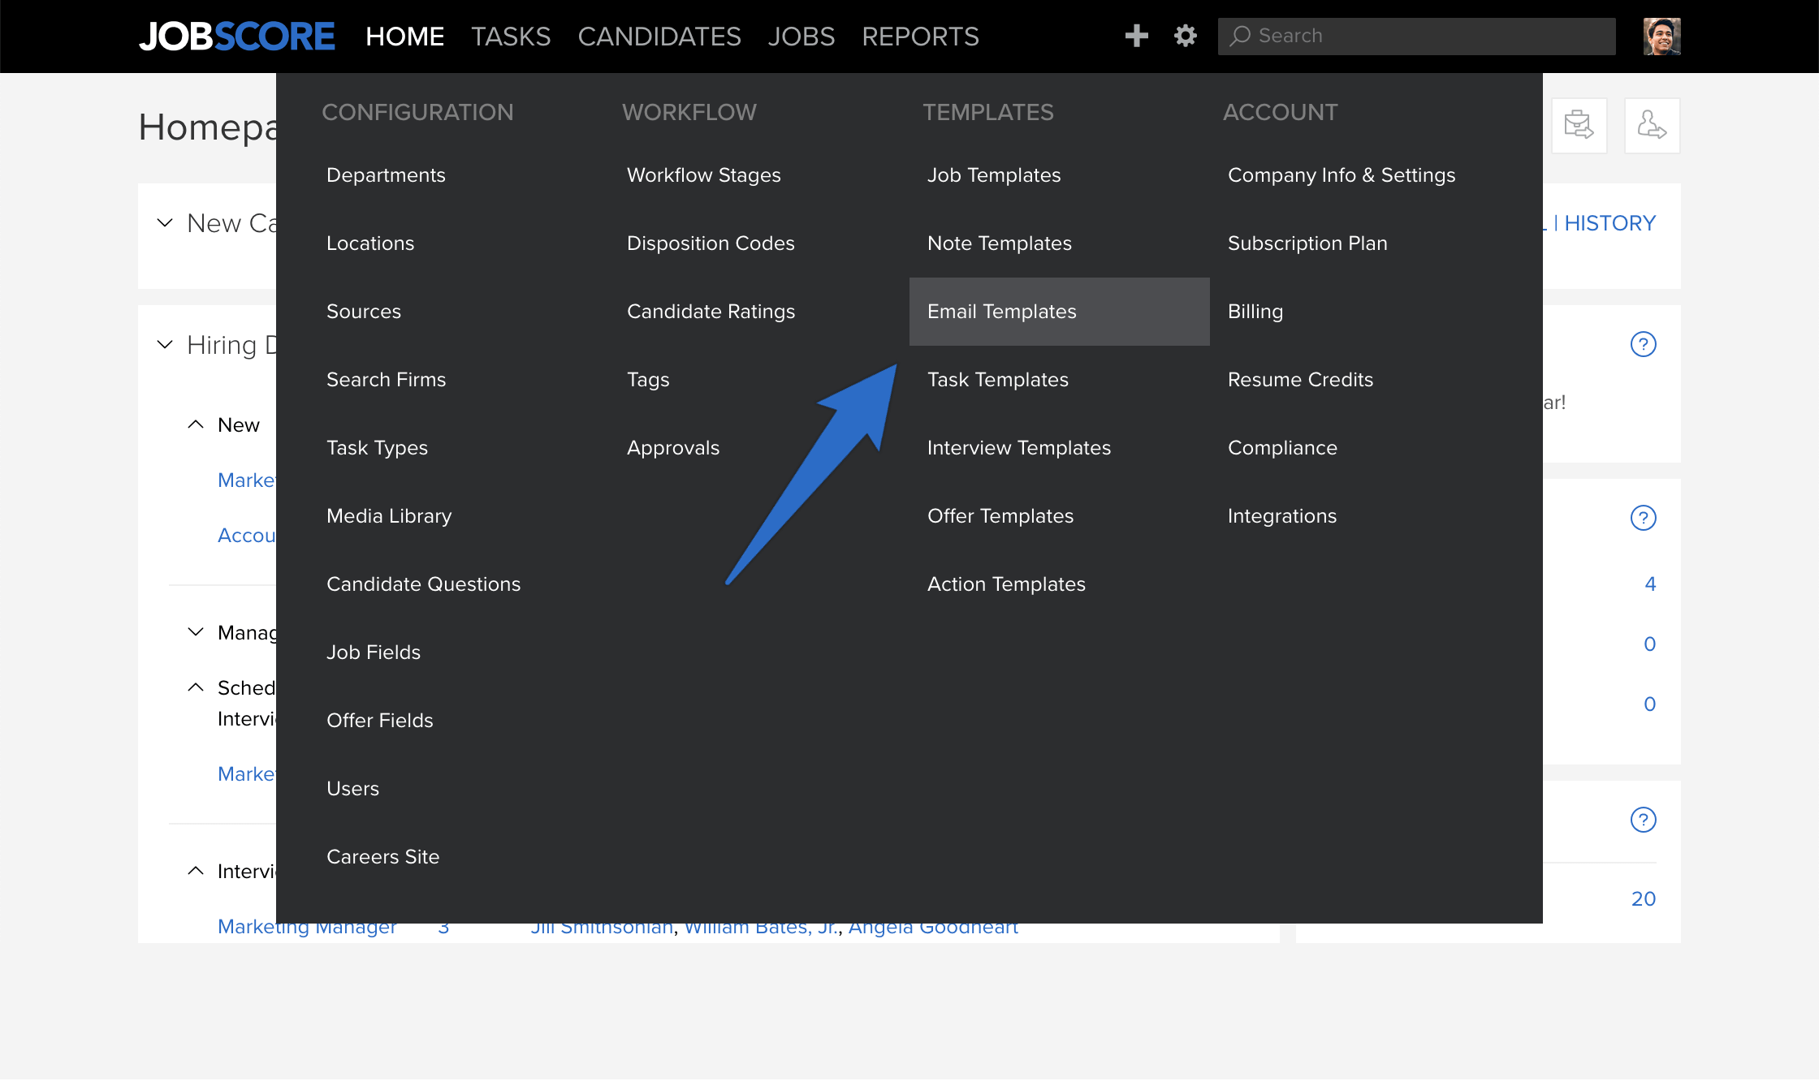Image resolution: width=1819 pixels, height=1081 pixels.
Task: Select Interview Templates
Action: click(x=1019, y=448)
